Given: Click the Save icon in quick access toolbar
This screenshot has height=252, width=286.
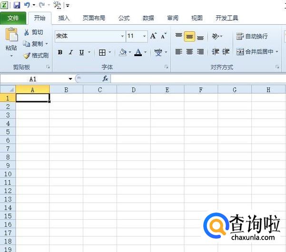Looking at the screenshot, I should [x=17, y=5].
